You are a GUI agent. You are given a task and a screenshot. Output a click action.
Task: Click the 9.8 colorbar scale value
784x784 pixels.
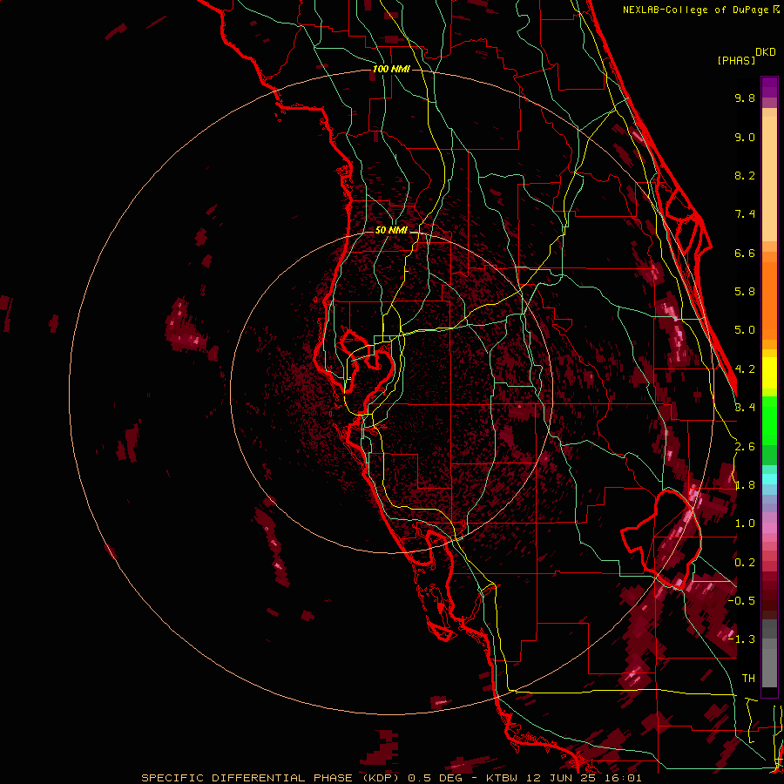tap(745, 98)
